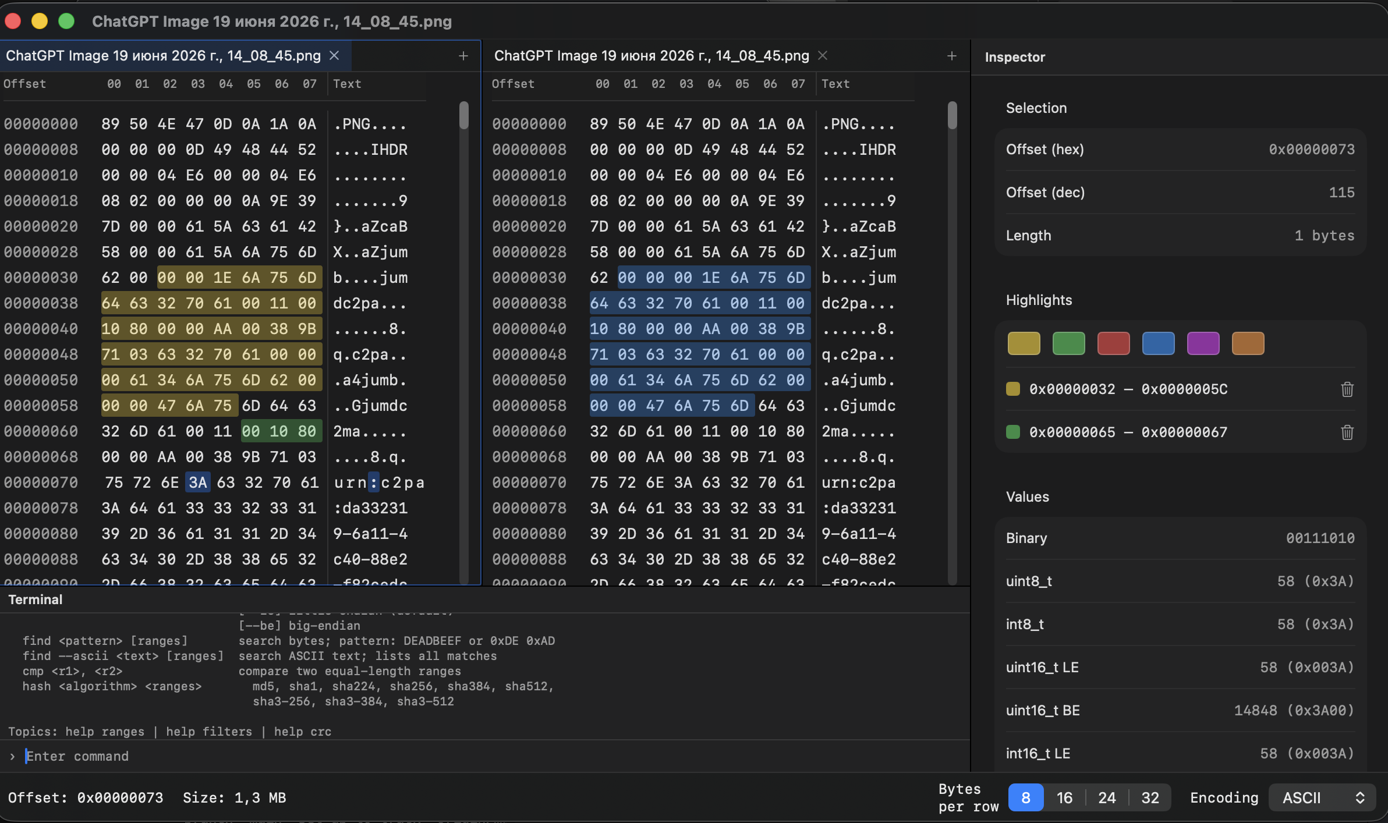The width and height of the screenshot is (1388, 823).
Task: Pick the purple highlight color
Action: pos(1203,343)
